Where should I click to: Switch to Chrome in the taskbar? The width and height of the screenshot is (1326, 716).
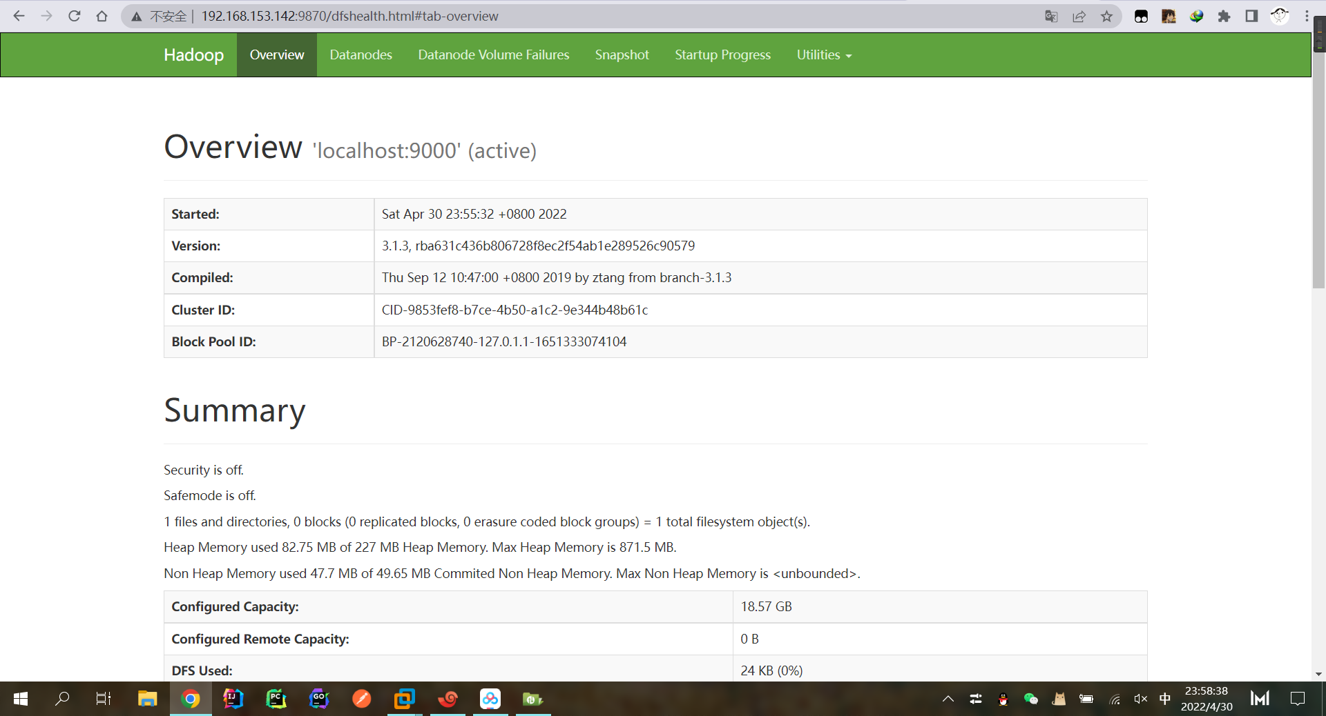click(191, 699)
